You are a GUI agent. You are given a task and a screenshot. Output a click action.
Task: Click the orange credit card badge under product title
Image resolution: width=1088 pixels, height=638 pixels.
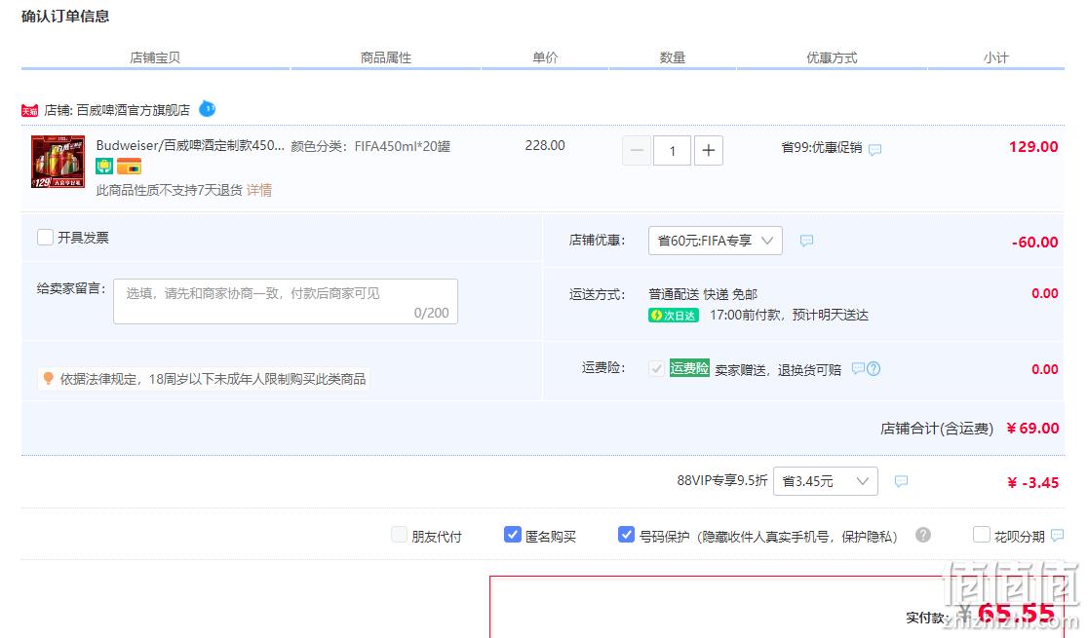pyautogui.click(x=129, y=167)
